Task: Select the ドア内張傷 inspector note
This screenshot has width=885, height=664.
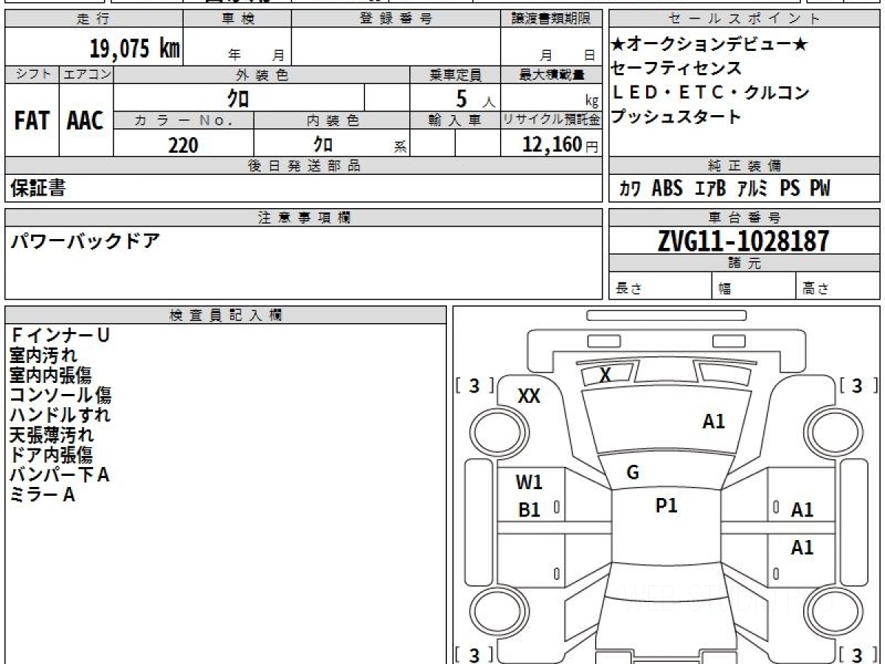Action: (51, 455)
